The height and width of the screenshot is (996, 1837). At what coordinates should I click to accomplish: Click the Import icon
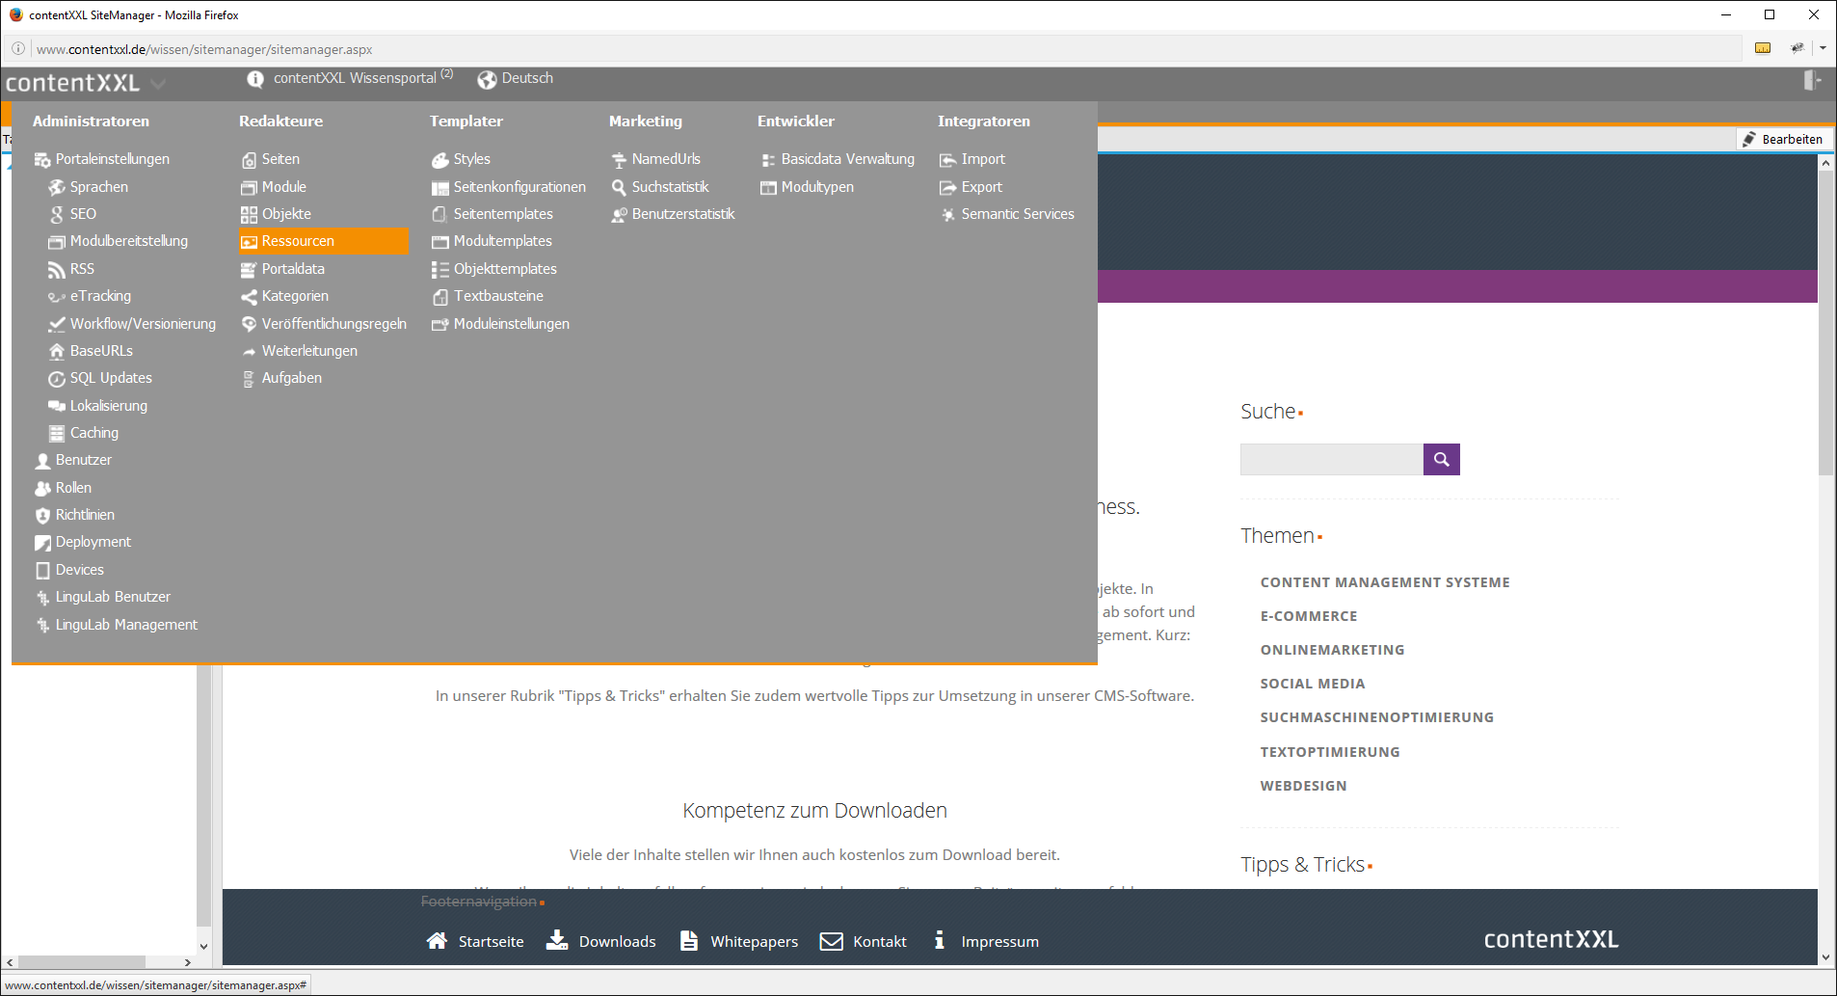[x=948, y=160]
